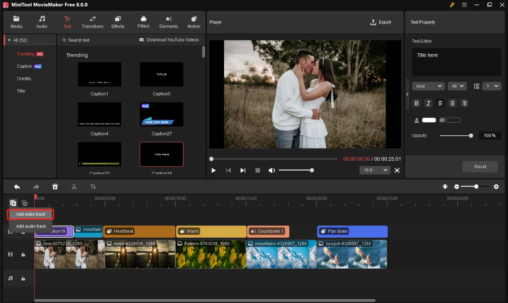Select the seagull-8320687_1280 video clip
This screenshot has height=303, width=508.
[352, 254]
